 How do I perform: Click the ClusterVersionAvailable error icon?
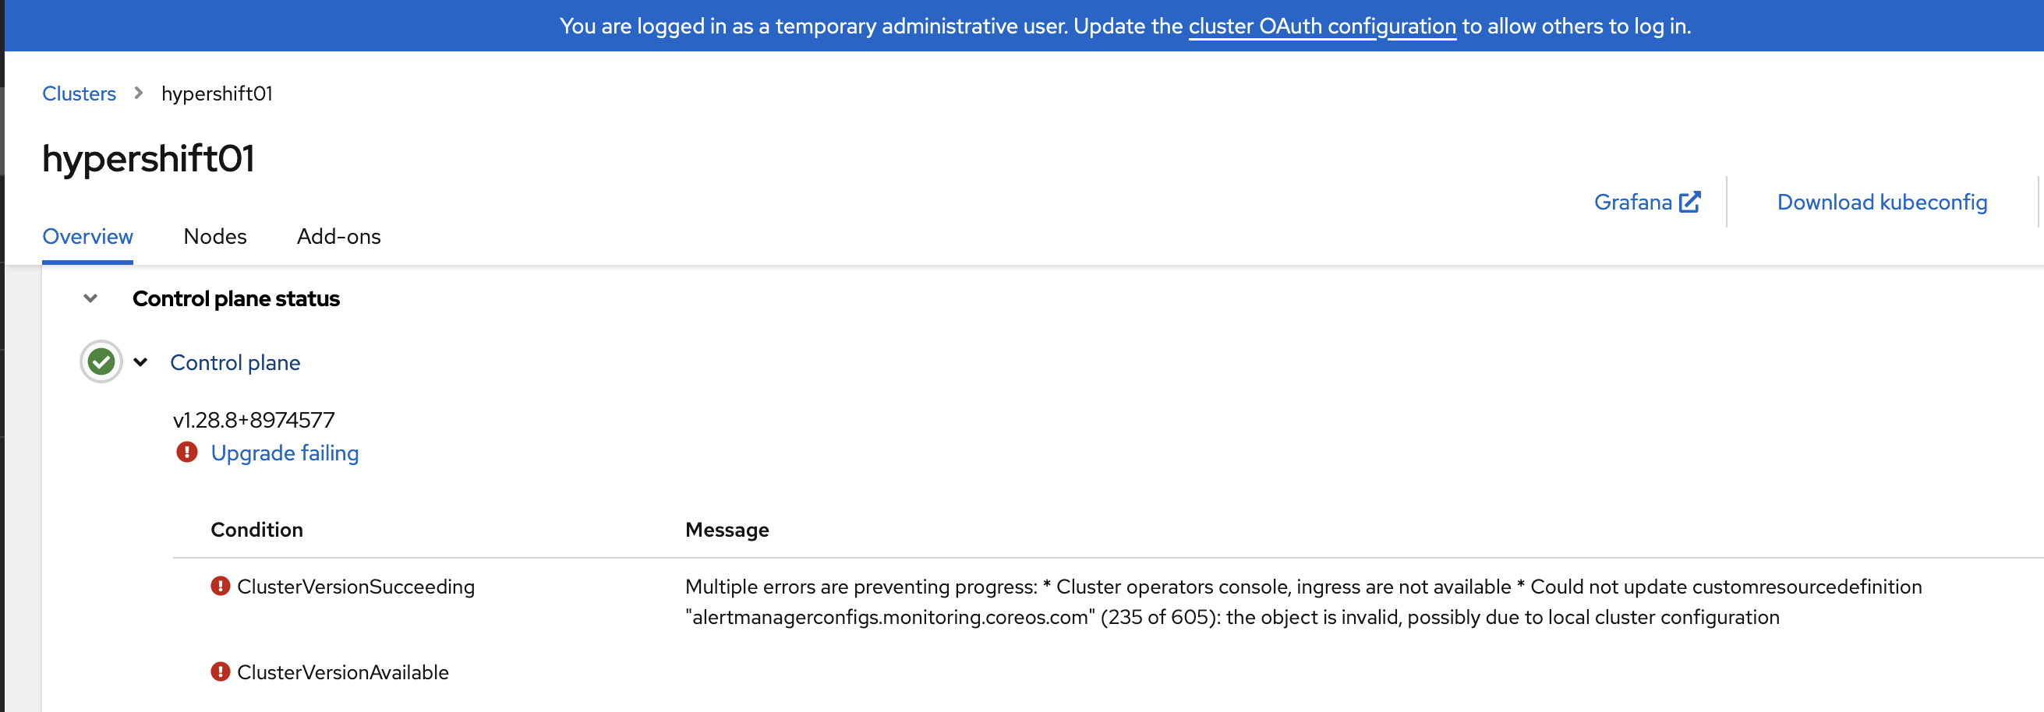pos(220,671)
